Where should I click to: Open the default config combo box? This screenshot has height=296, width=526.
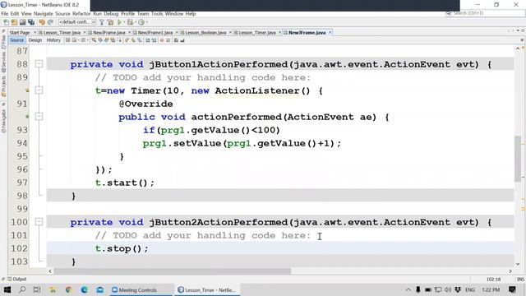pyautogui.click(x=77, y=22)
